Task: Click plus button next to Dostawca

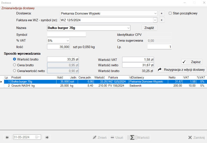Action: (161, 13)
